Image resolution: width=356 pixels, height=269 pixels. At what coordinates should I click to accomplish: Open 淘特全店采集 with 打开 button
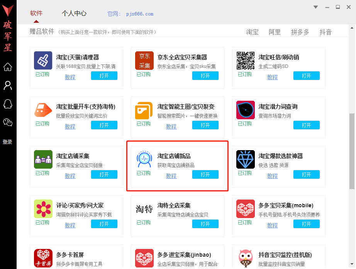coord(205,224)
